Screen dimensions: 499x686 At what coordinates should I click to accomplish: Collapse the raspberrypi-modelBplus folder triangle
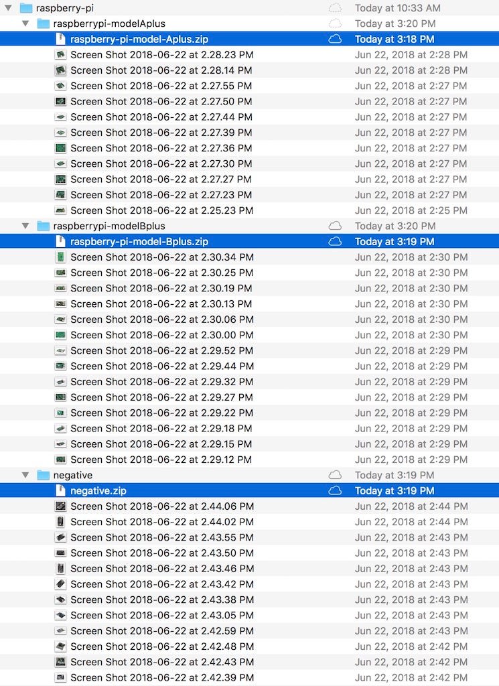click(25, 226)
